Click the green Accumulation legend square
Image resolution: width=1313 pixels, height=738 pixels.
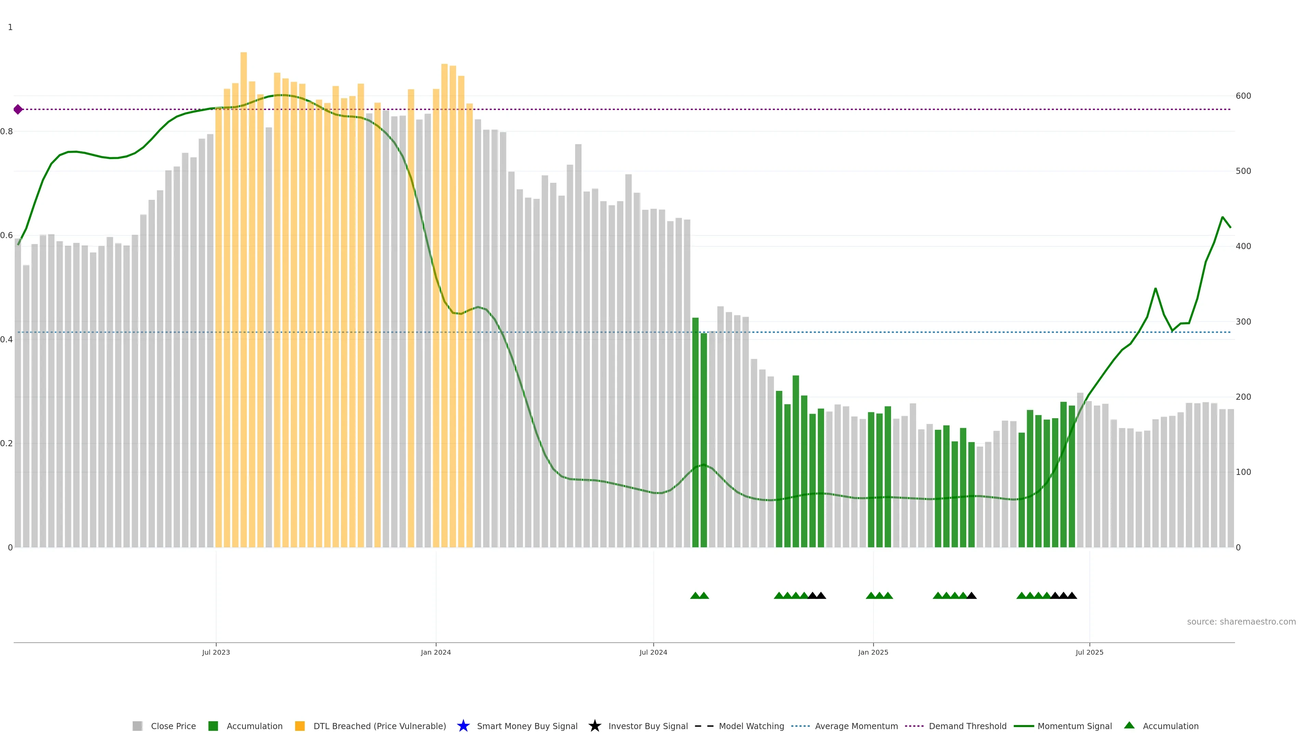click(213, 726)
